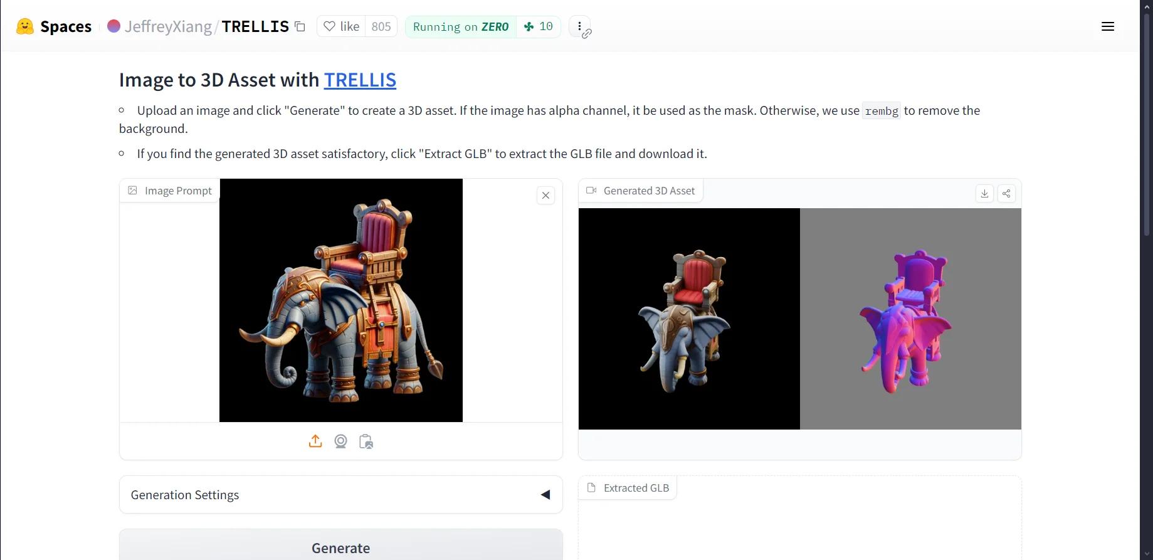Click the generated 3D asset video preview

point(800,319)
